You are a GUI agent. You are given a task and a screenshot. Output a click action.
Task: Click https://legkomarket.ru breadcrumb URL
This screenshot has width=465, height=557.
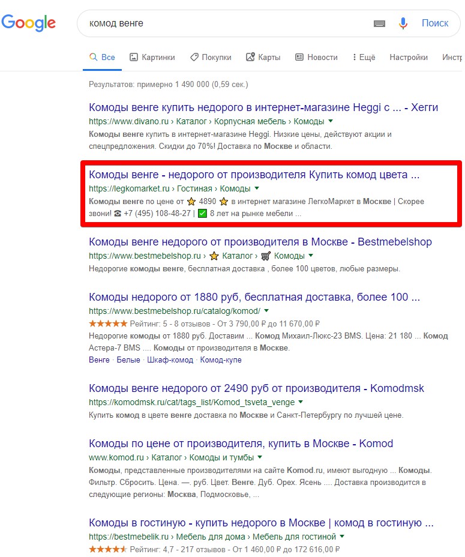[x=129, y=188]
